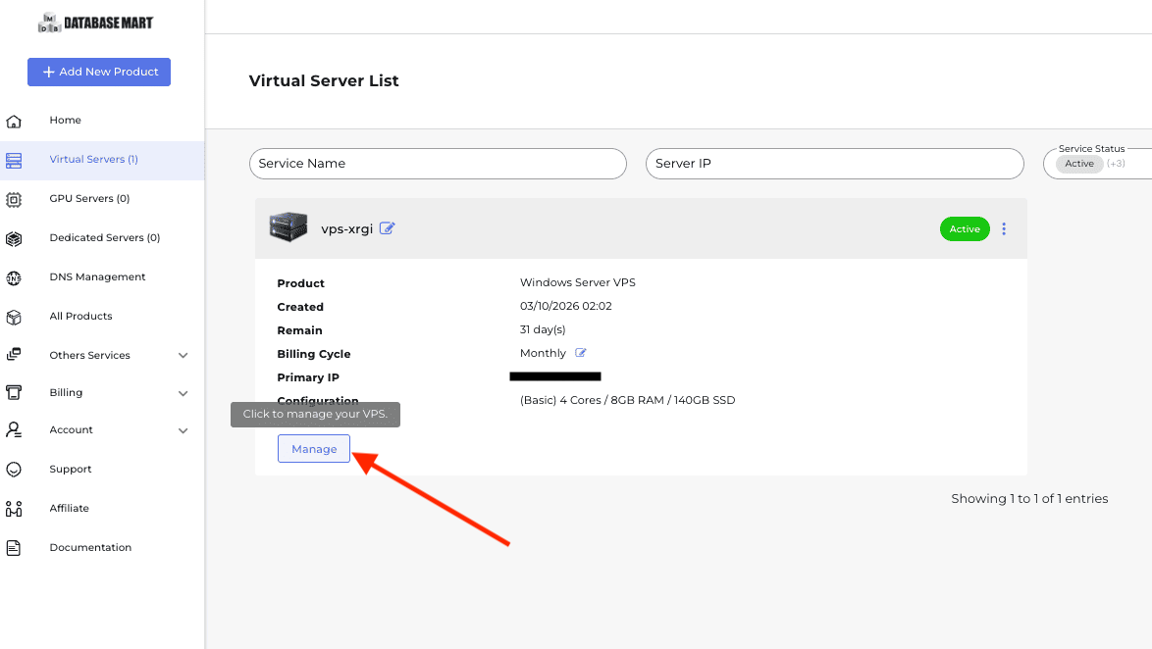Expand the Others Services chevron
Viewport: 1152px width, 649px height.
pos(183,355)
